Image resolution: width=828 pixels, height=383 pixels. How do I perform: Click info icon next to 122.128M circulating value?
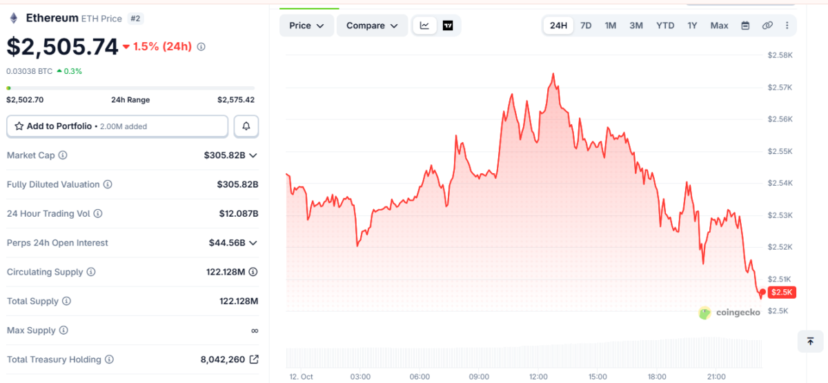(253, 272)
